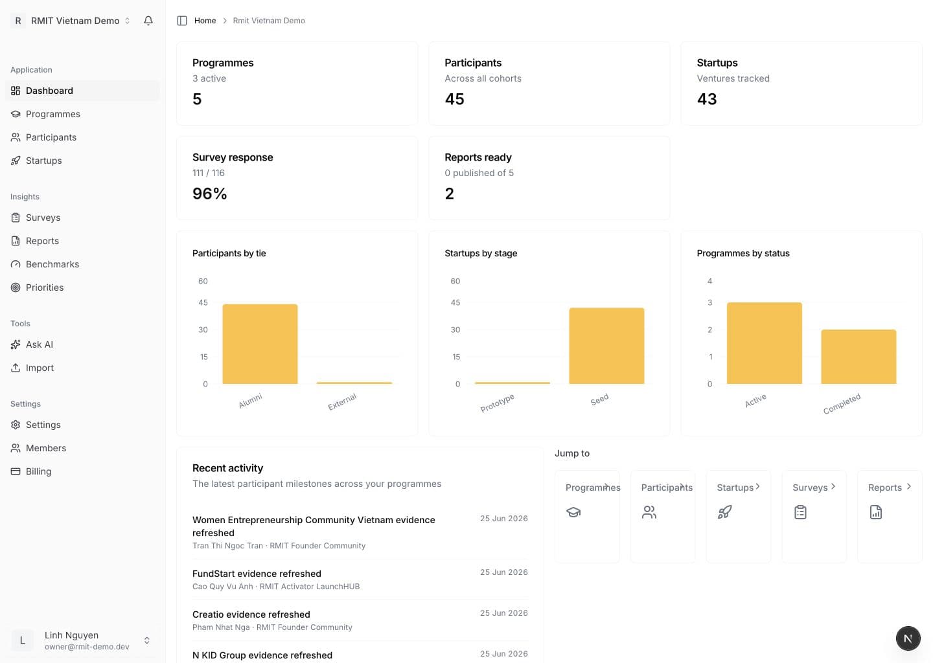The height and width of the screenshot is (663, 933).
Task: Click the rocket icon in Jump to Startups
Action: tap(725, 512)
